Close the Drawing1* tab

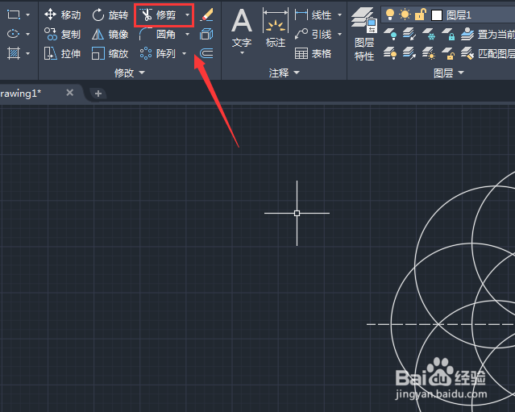coord(69,93)
